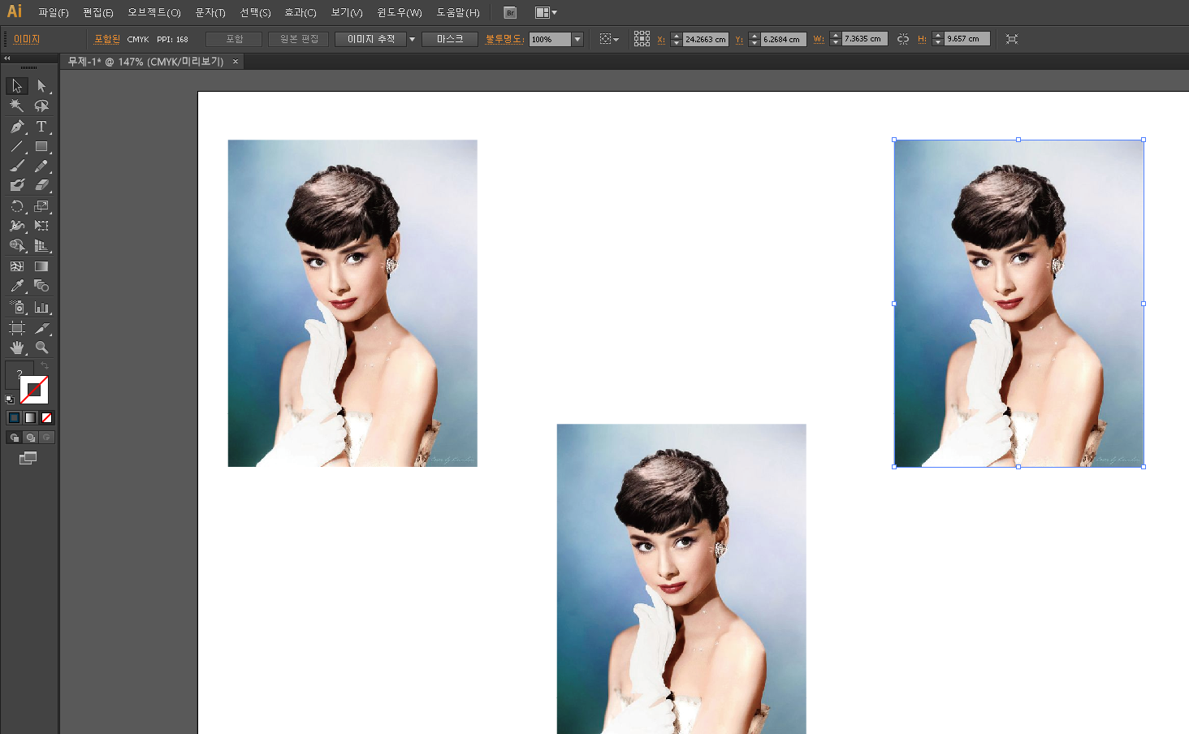Open the isolate selected object dropdown

click(x=609, y=39)
